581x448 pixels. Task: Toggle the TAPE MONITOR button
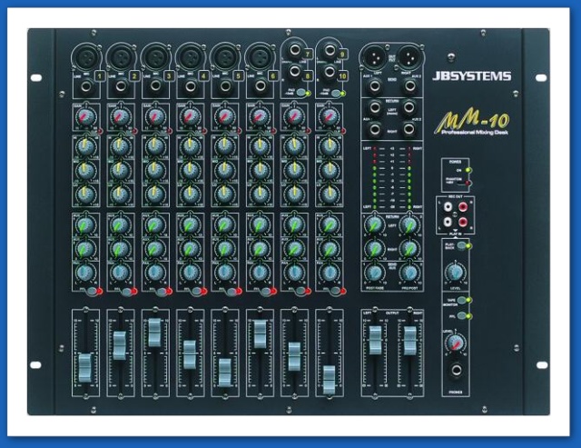(461, 300)
